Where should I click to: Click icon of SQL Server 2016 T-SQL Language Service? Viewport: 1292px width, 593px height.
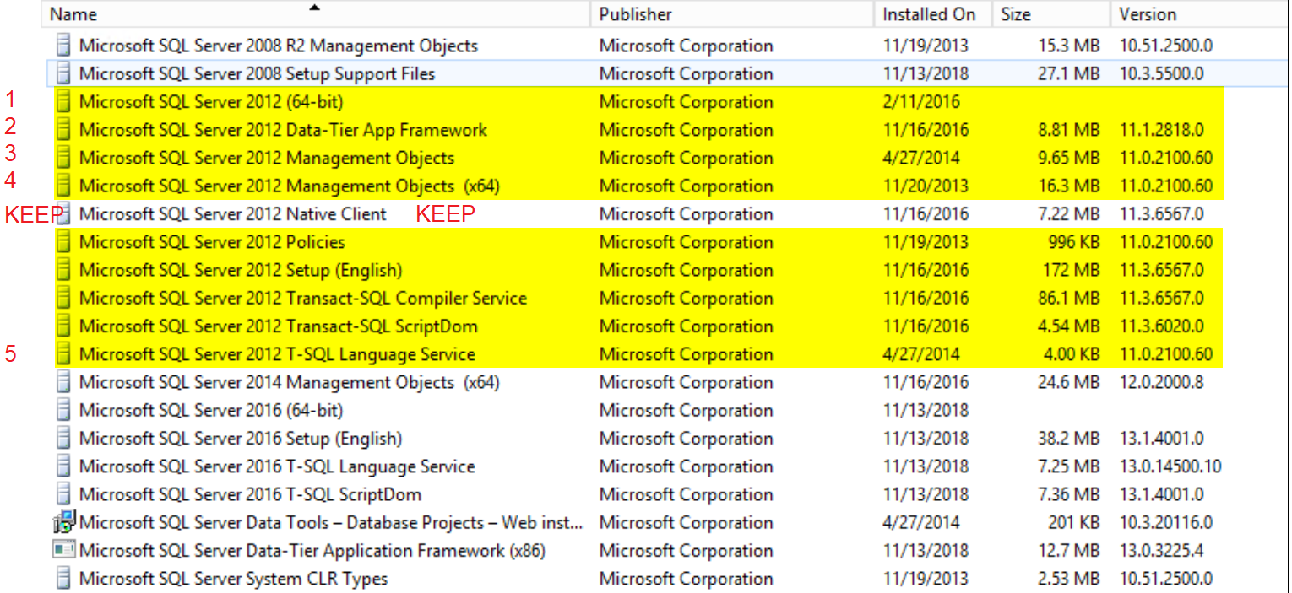(x=62, y=466)
